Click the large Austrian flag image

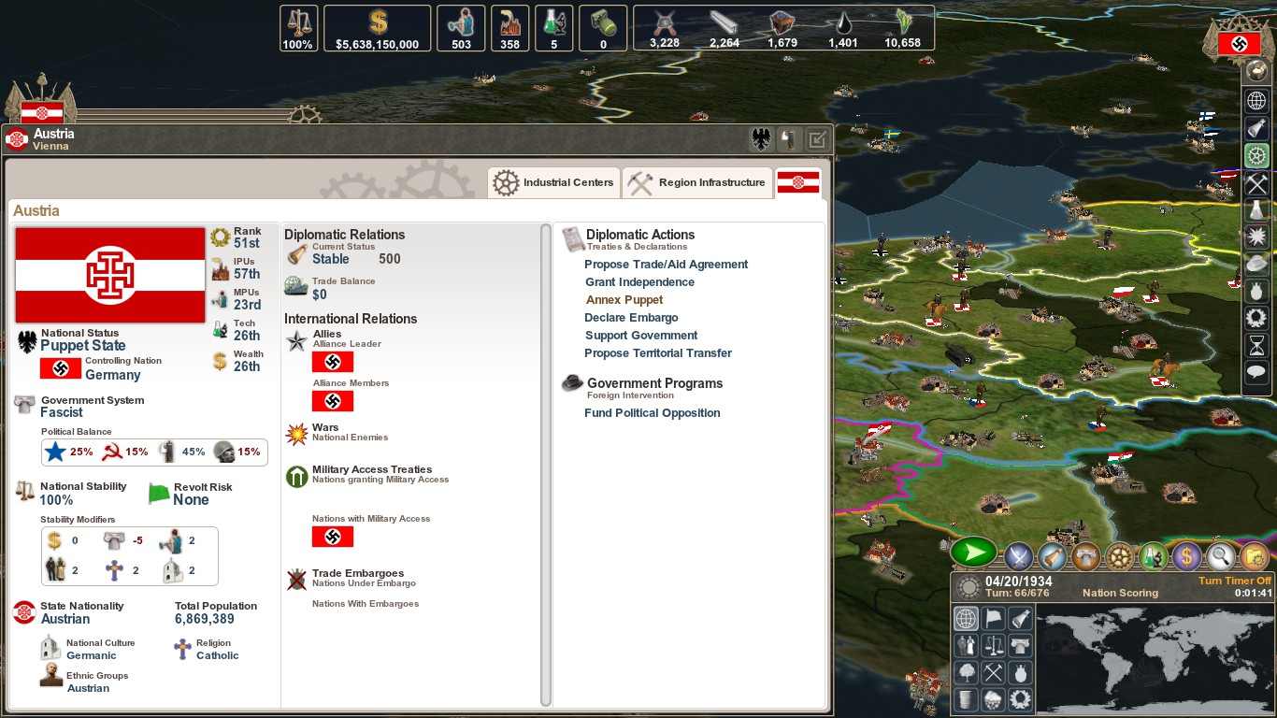[110, 275]
